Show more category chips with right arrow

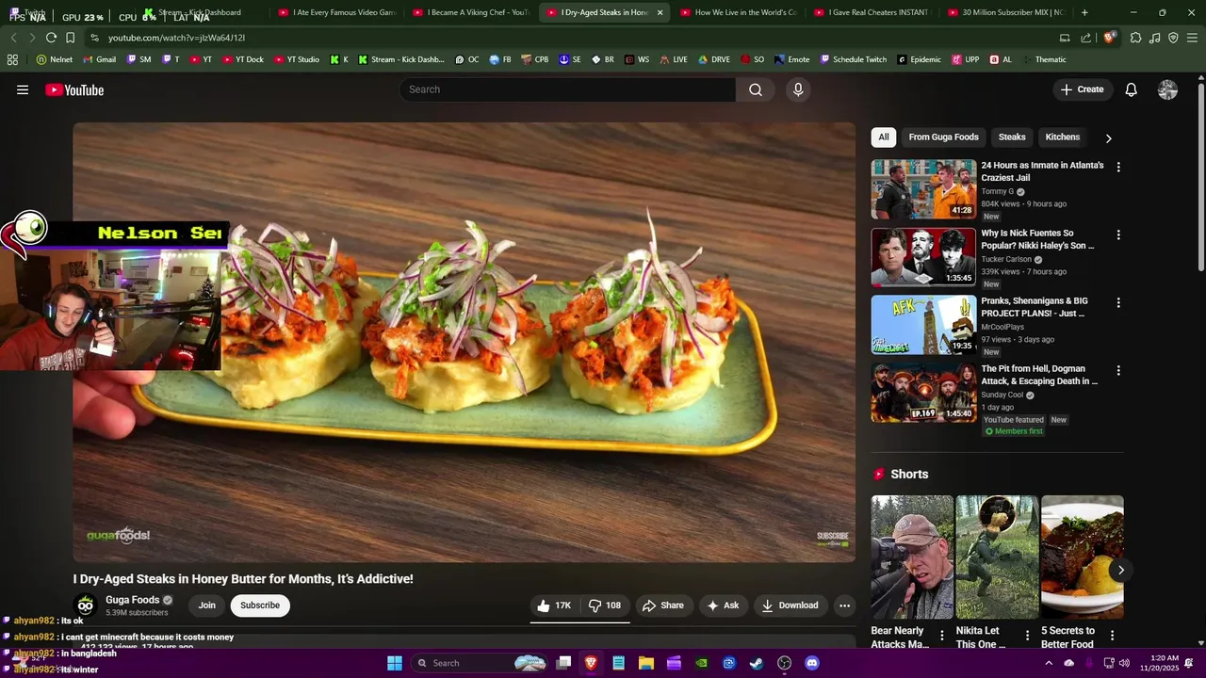click(1108, 137)
